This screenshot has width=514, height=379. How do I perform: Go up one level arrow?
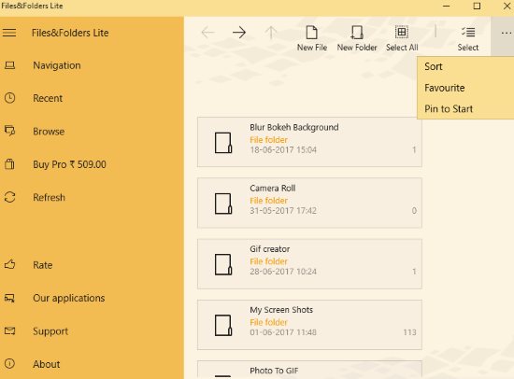tap(271, 33)
